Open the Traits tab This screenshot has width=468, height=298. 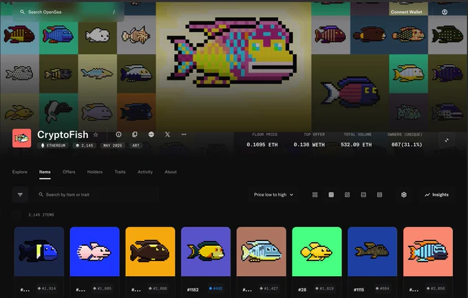pos(120,172)
